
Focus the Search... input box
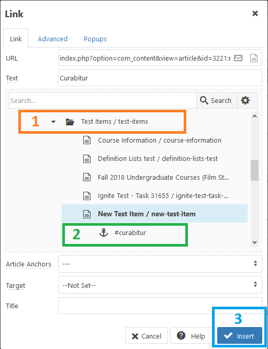coord(103,100)
